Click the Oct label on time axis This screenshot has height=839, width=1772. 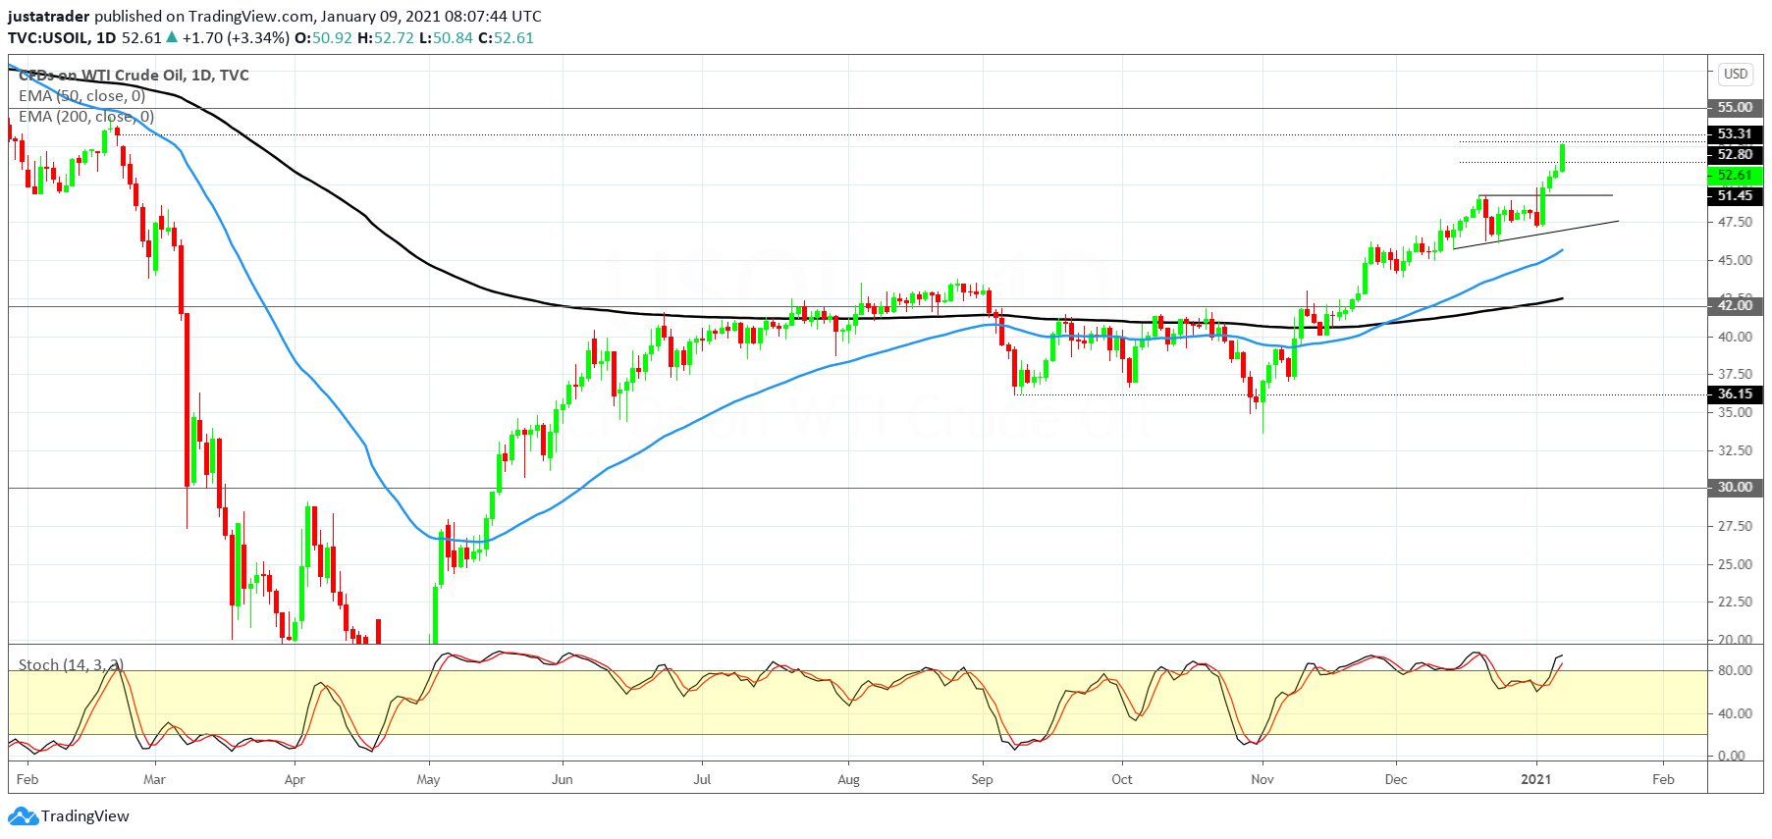coord(1122,780)
